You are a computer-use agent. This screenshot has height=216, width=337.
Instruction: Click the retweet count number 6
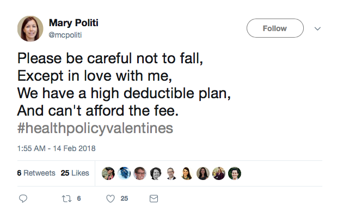tap(79, 199)
